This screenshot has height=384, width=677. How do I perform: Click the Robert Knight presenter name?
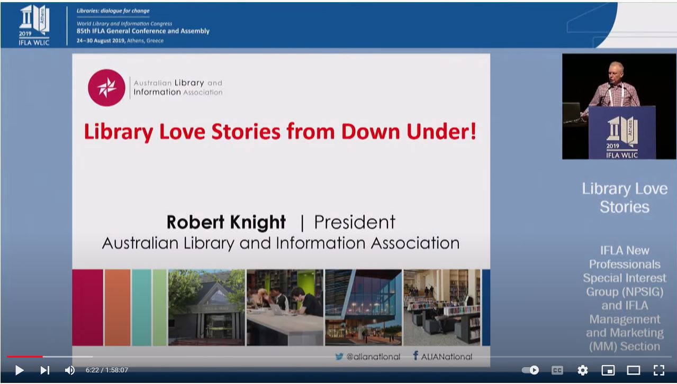(x=226, y=222)
